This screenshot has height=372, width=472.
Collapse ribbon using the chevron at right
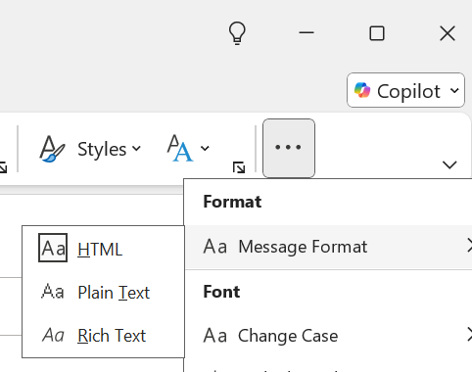pos(449,164)
